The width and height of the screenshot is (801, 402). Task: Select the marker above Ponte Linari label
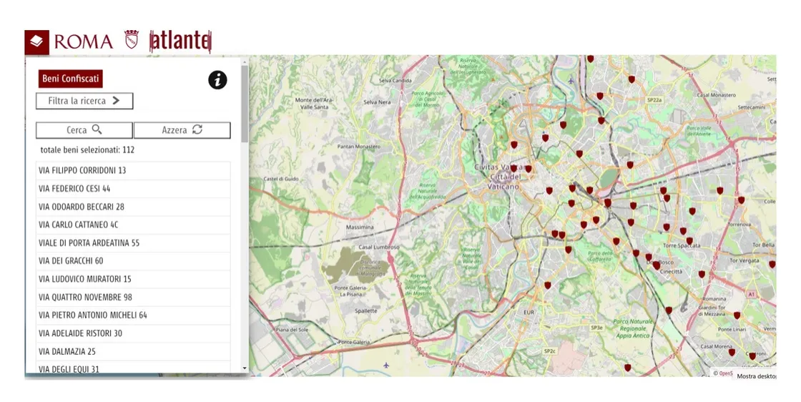[737, 315]
